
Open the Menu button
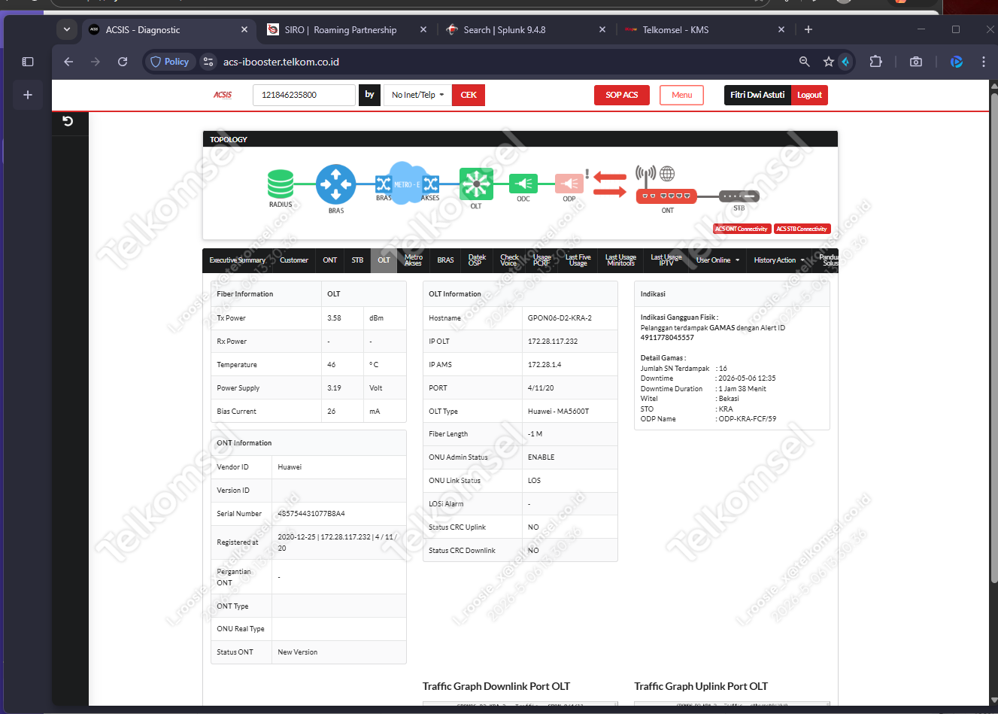[x=681, y=95]
